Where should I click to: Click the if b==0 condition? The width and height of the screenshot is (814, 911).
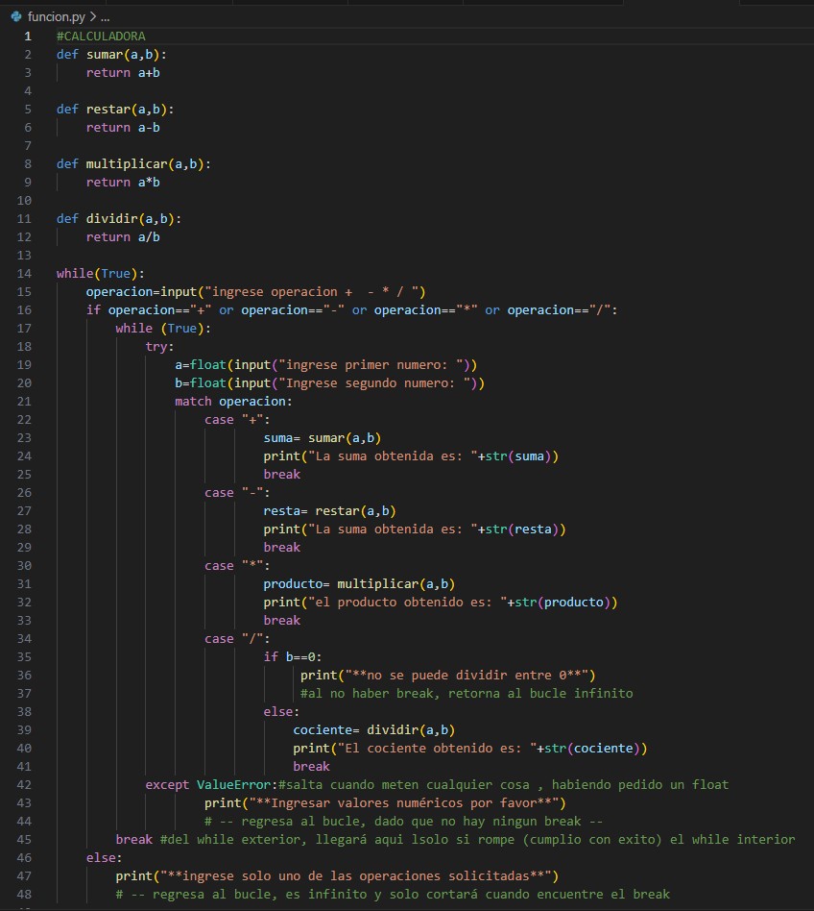tap(292, 656)
